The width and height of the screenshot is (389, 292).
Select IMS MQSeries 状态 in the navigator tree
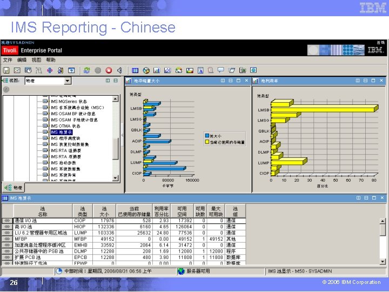pyautogui.click(x=69, y=101)
